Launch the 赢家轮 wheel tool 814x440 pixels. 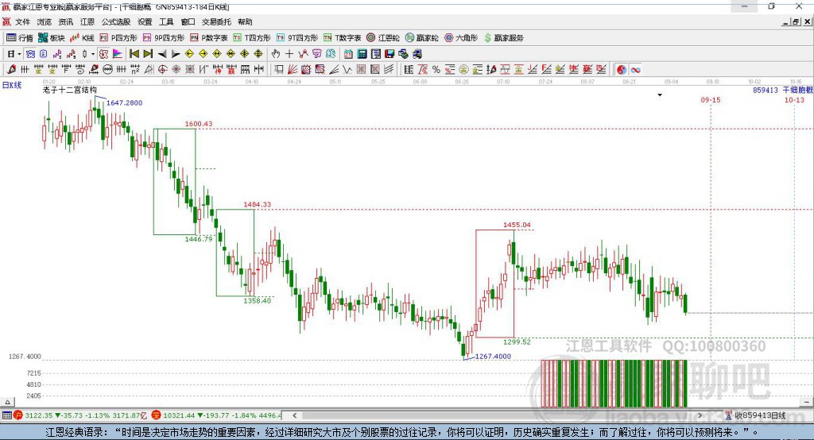422,38
